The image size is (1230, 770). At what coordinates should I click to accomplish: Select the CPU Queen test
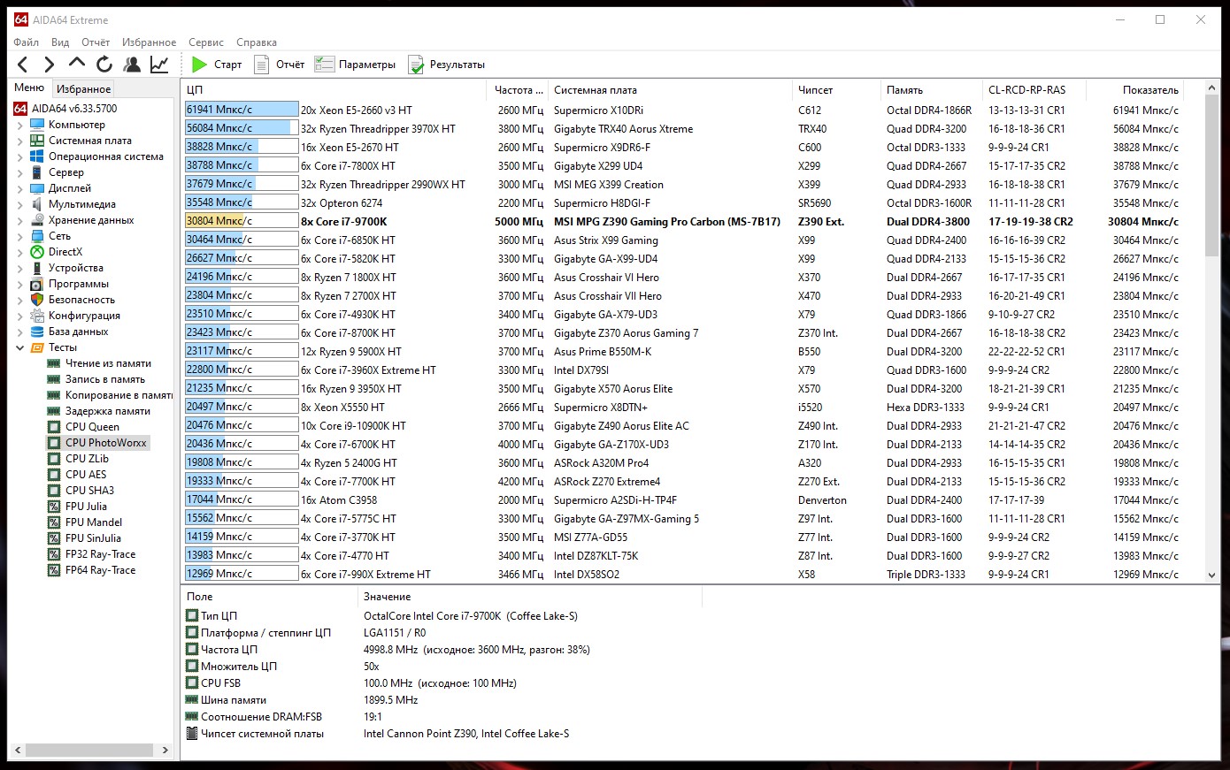(92, 427)
